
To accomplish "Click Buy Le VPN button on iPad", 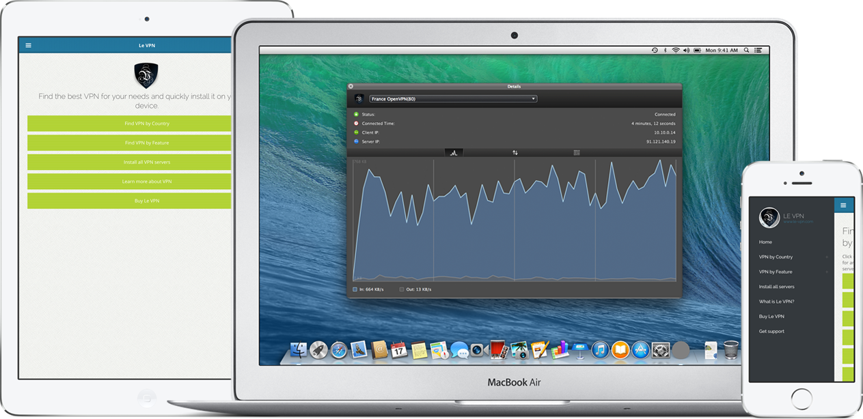I will 129,201.
